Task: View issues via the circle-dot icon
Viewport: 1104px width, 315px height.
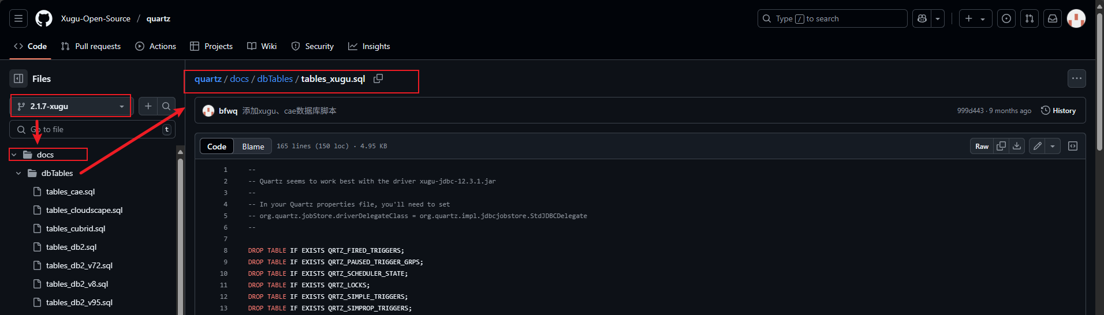Action: 1006,18
